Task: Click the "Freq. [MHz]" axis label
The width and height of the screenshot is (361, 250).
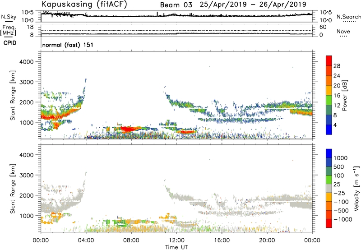Action: point(8,31)
